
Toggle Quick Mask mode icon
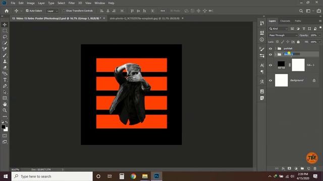5,136
